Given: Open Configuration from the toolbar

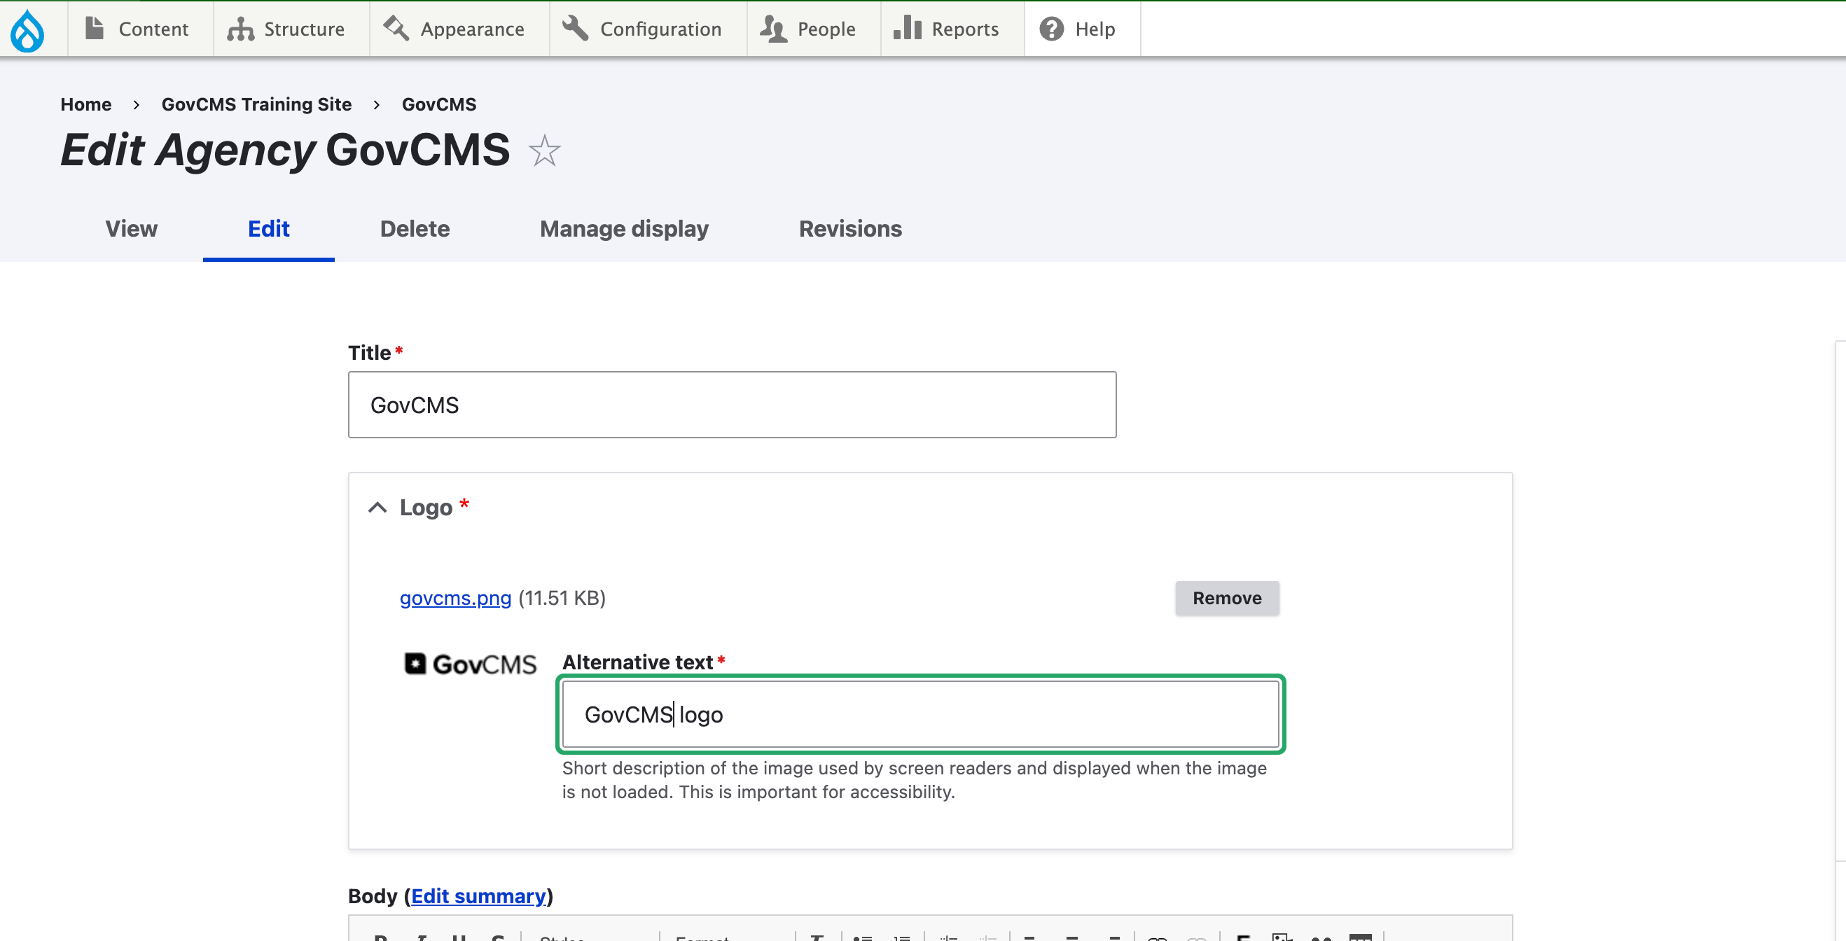Looking at the screenshot, I should tap(643, 29).
